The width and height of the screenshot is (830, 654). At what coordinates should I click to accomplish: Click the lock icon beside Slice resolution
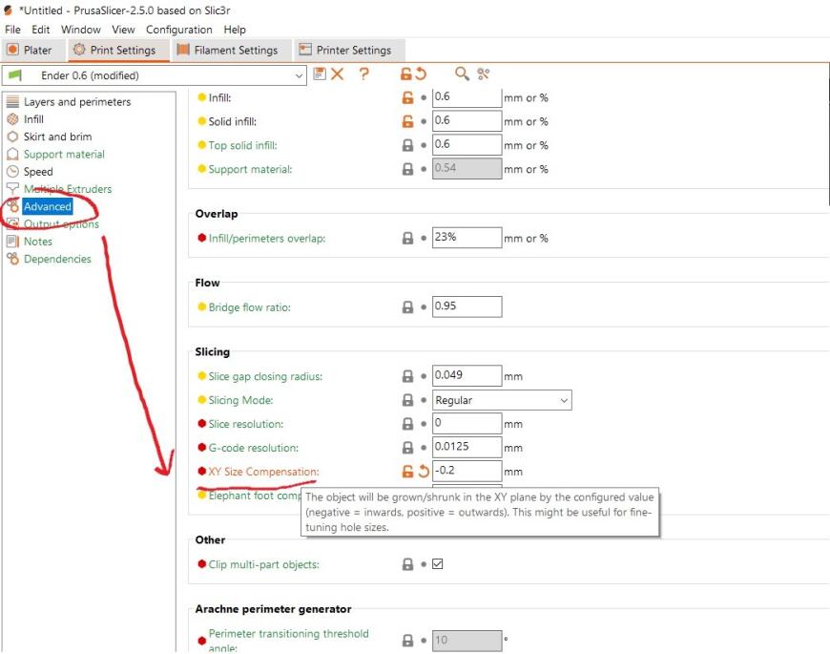pyautogui.click(x=407, y=424)
